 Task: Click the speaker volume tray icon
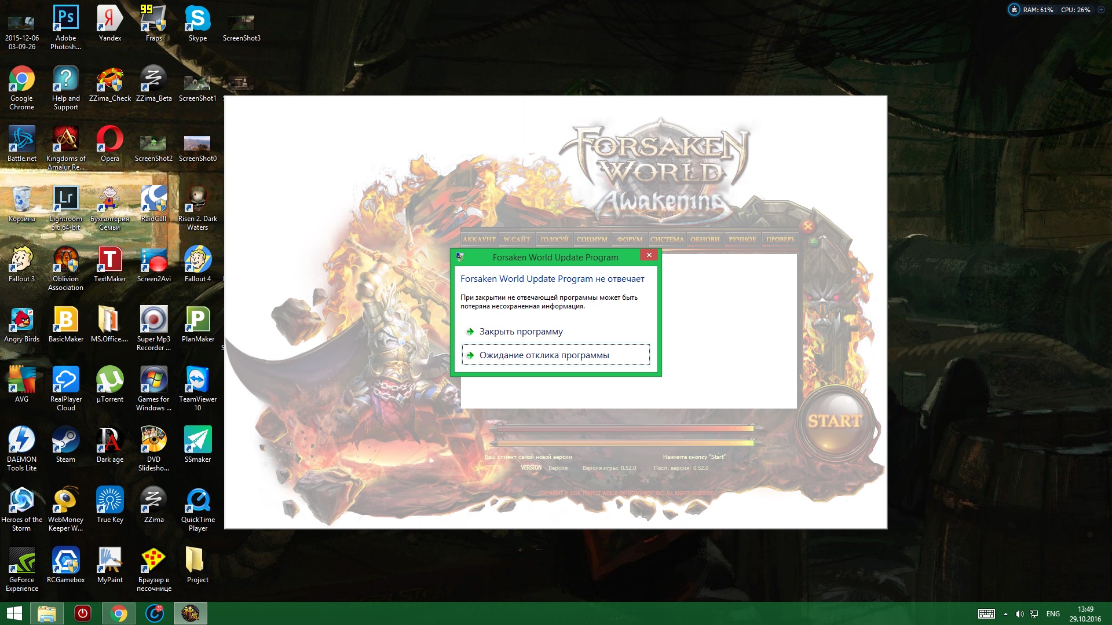(x=1019, y=614)
